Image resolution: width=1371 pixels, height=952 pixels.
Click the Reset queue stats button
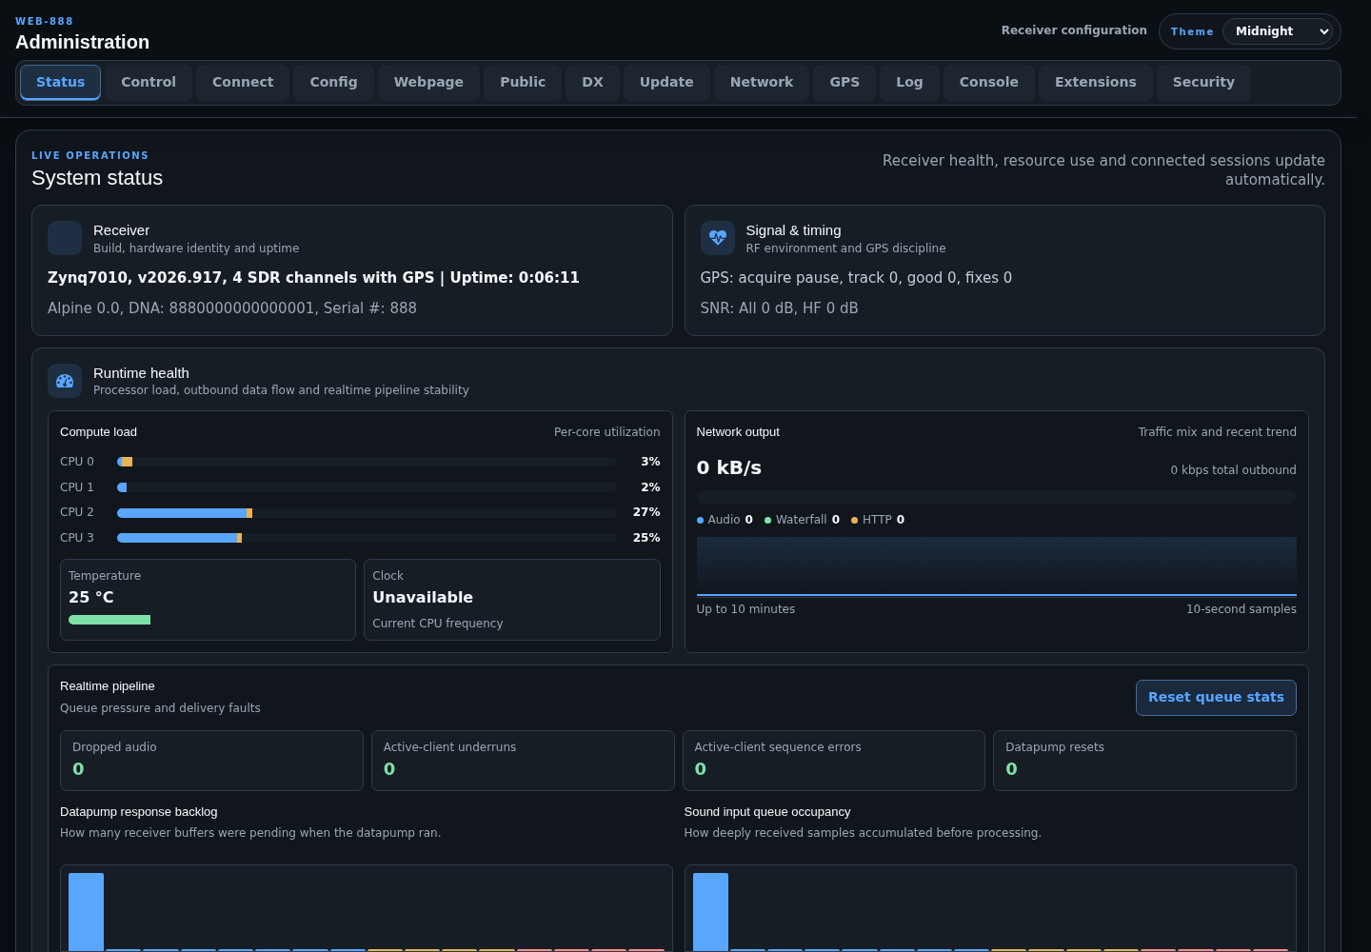point(1216,698)
